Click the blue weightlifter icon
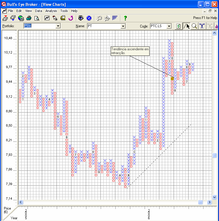Screen dimensions: 219x221 [x=202, y=26]
